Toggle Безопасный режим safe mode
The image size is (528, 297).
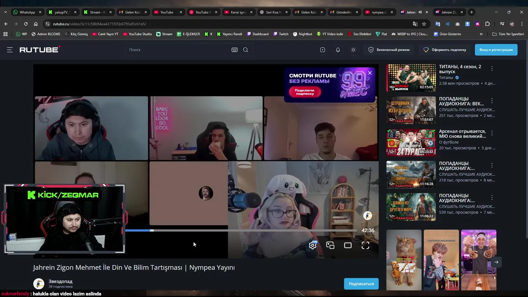[x=389, y=49]
